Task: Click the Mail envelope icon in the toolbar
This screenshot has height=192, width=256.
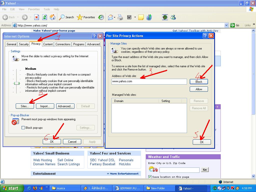Action: click(x=110, y=17)
